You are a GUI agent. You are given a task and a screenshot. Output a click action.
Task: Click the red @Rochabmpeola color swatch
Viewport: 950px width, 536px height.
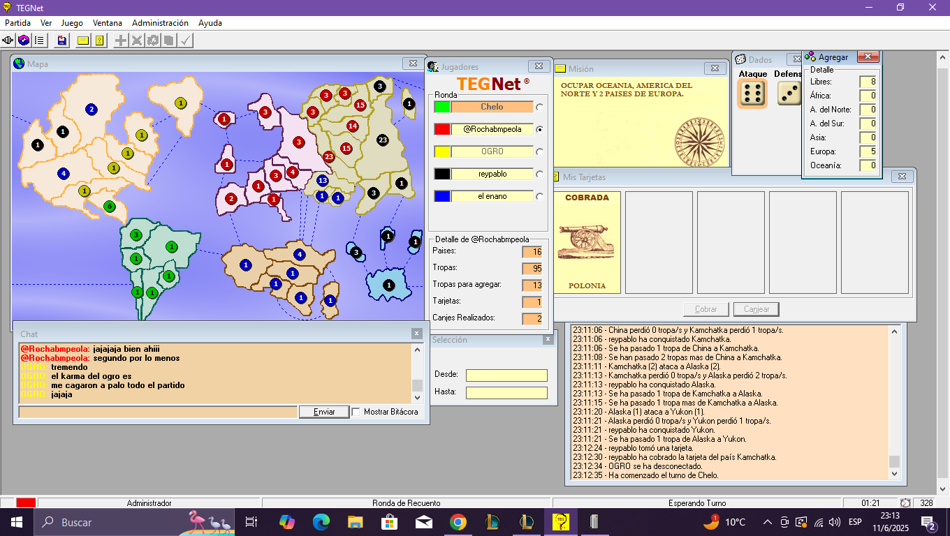442,129
